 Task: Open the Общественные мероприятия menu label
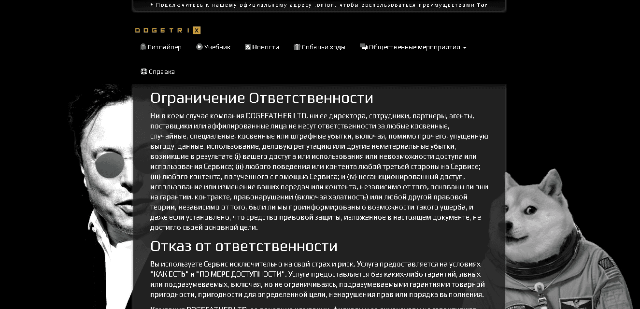click(414, 47)
